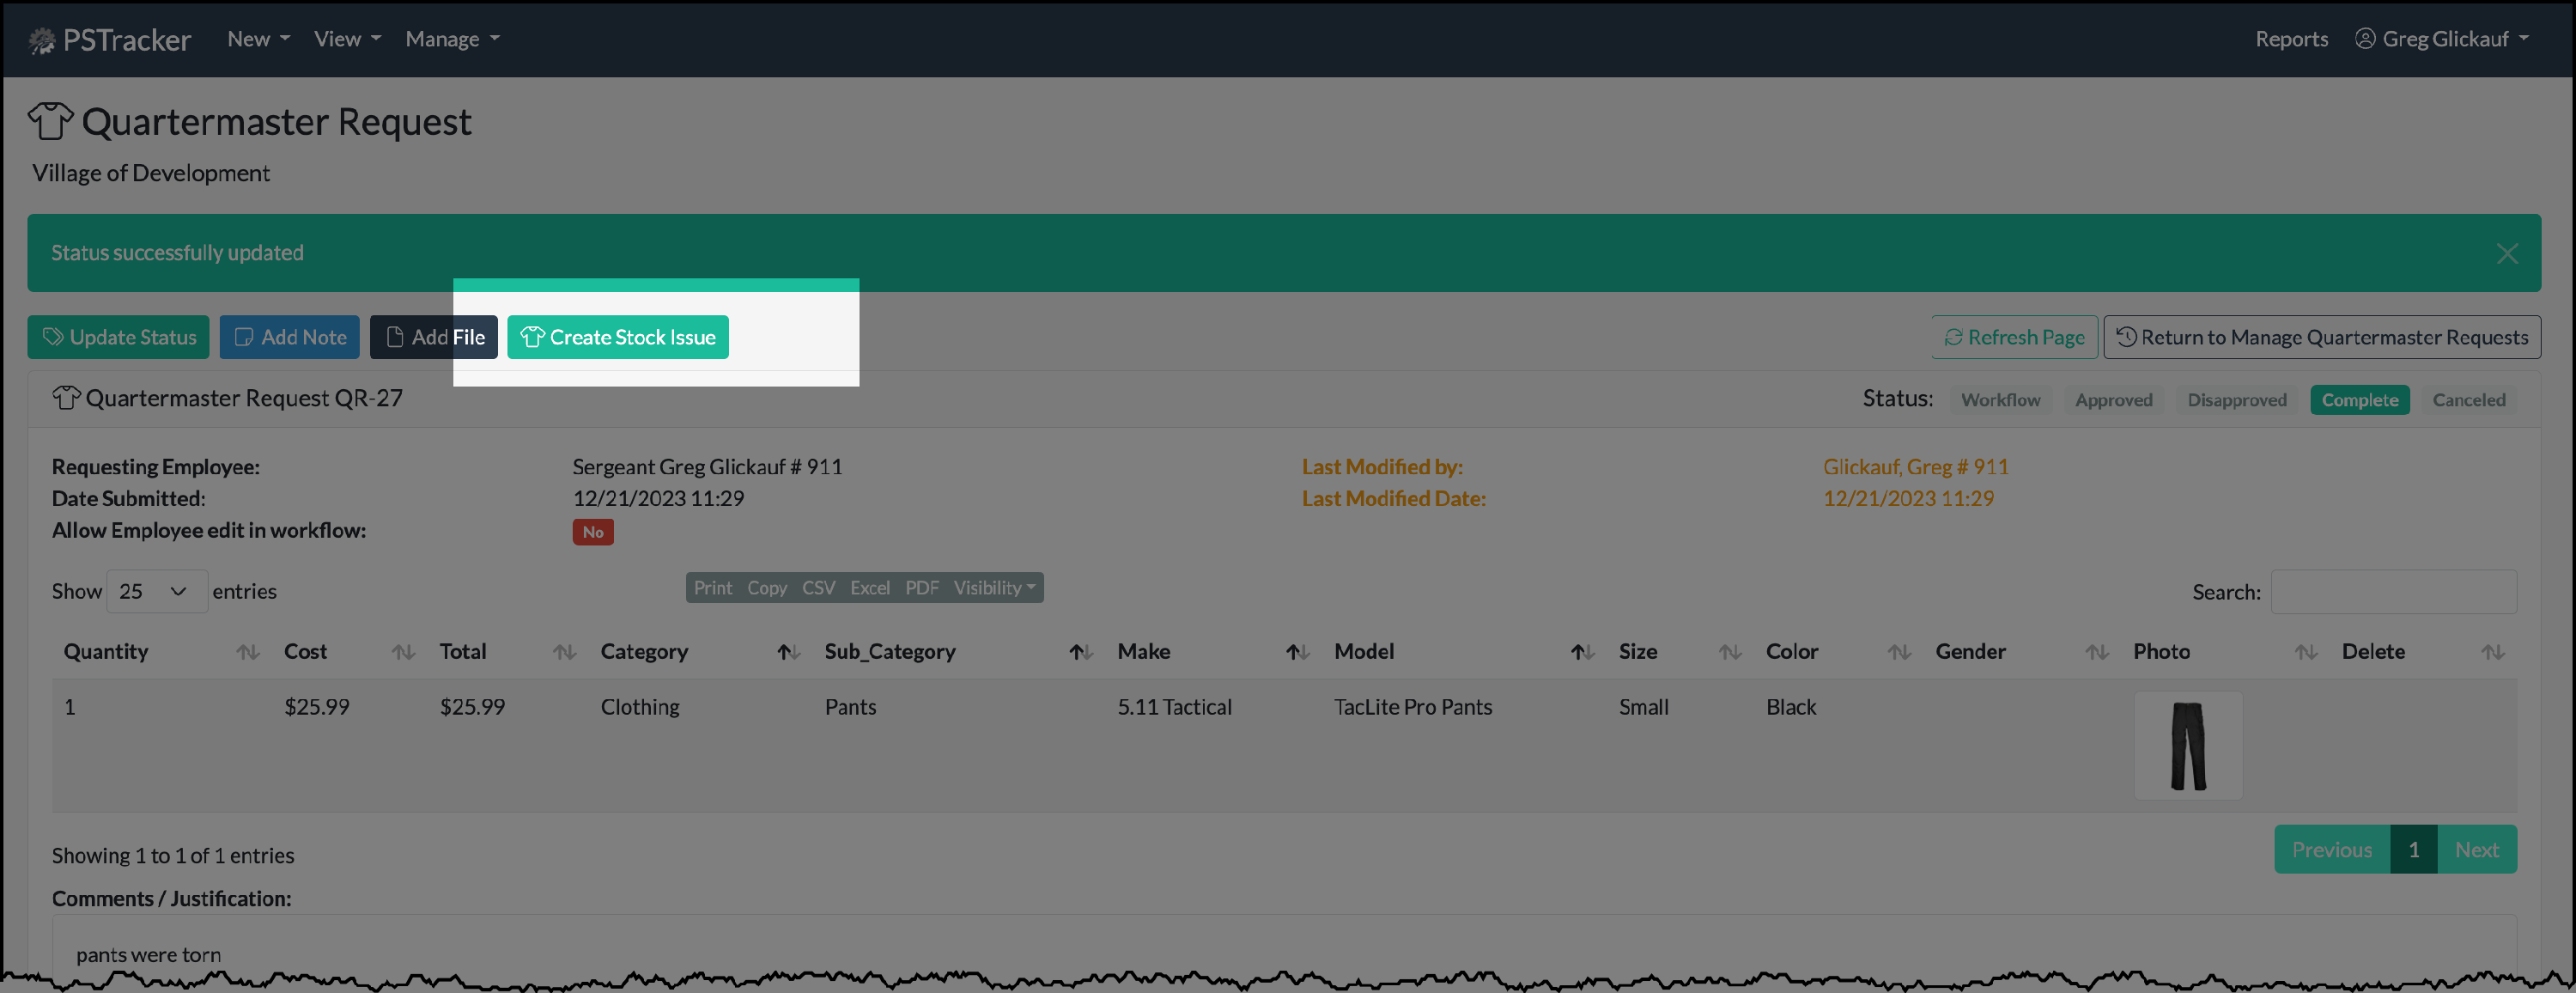Image resolution: width=2576 pixels, height=993 pixels.
Task: Click the note icon in Add Note button
Action: coord(243,337)
